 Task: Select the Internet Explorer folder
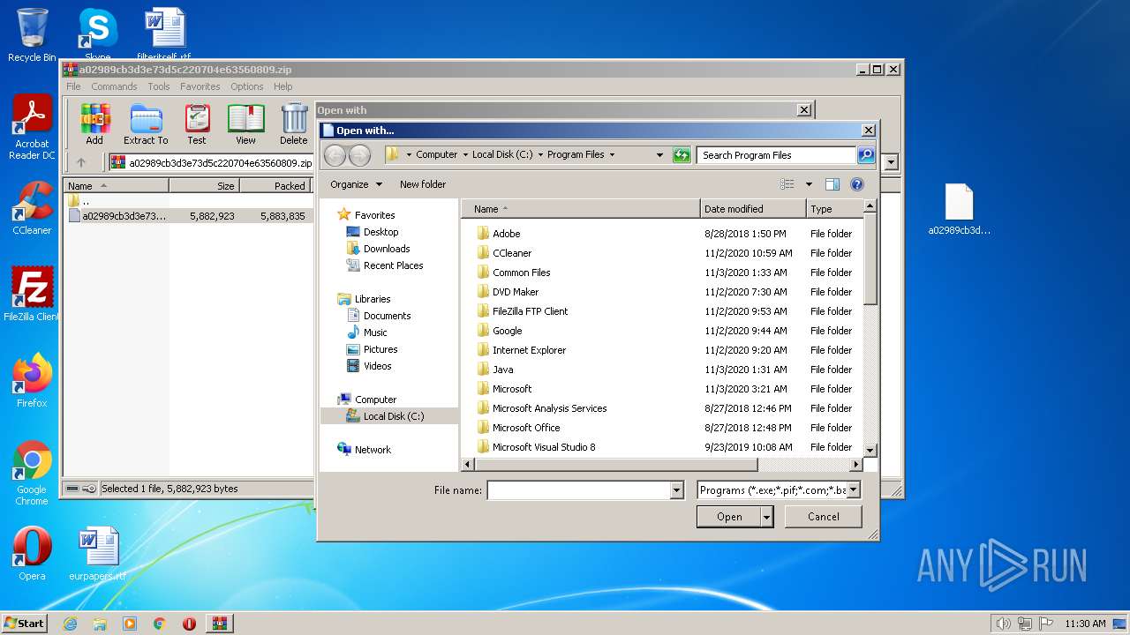529,350
